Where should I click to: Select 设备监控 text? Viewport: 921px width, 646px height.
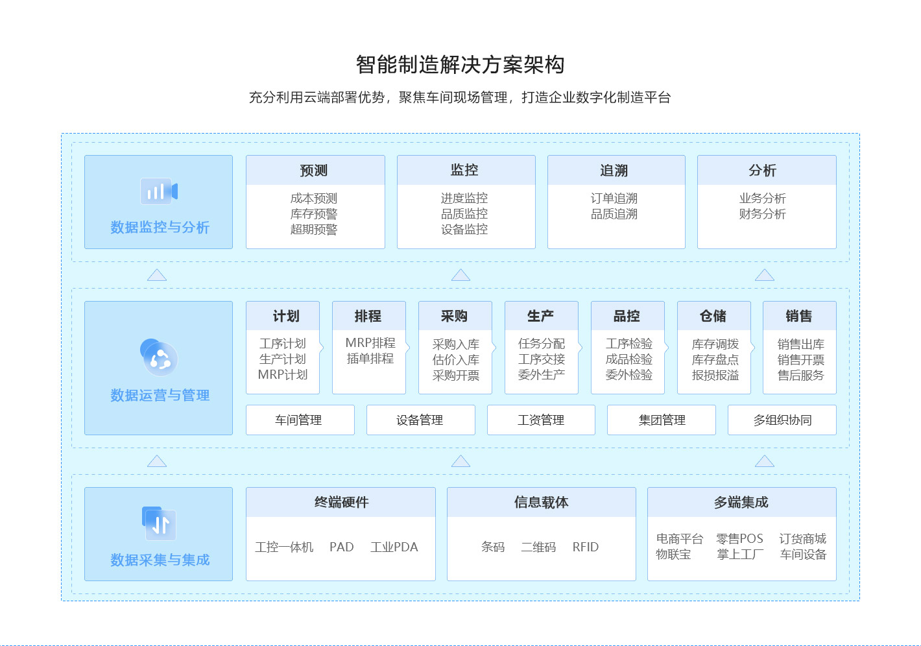(x=464, y=230)
